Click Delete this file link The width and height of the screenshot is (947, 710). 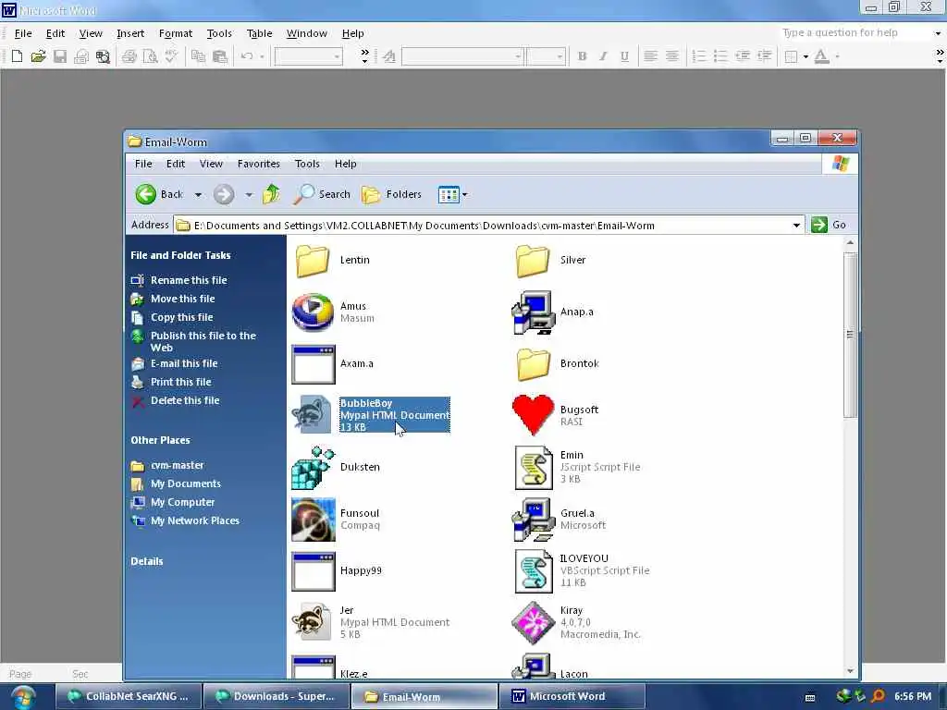point(185,400)
